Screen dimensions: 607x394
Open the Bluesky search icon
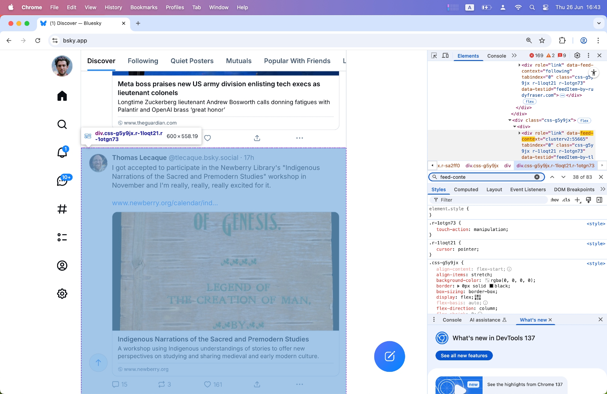(62, 124)
